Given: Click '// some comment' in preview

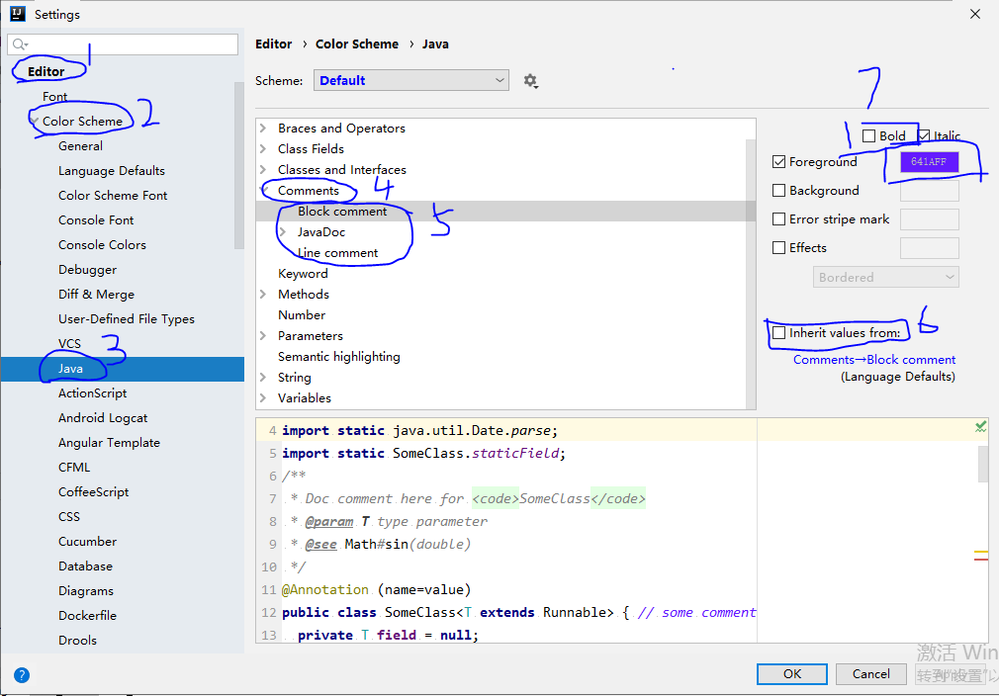Looking at the screenshot, I should pos(696,613).
